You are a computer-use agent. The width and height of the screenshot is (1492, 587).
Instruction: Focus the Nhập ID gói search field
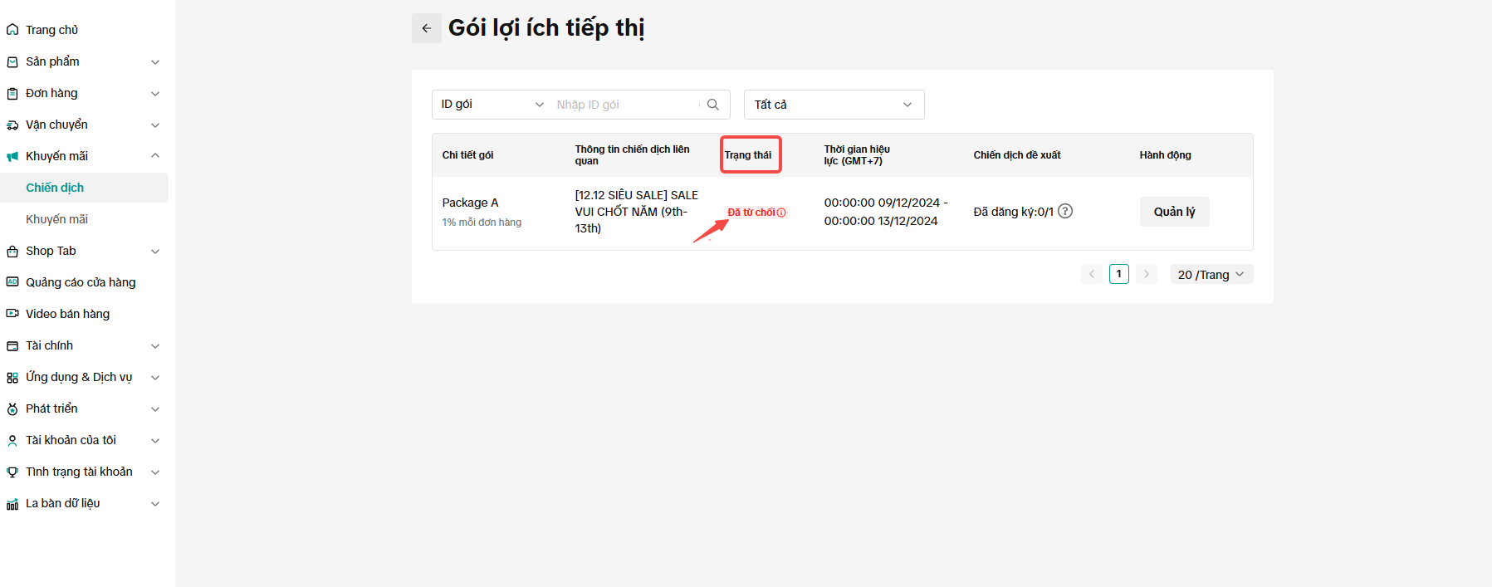point(623,105)
